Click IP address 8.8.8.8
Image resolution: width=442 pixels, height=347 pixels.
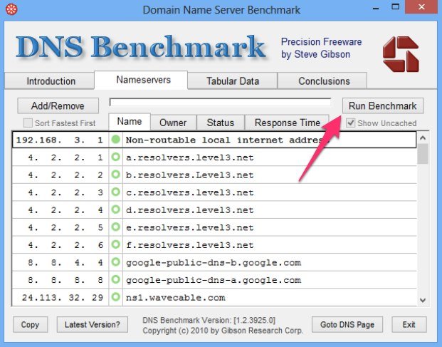tap(65, 280)
